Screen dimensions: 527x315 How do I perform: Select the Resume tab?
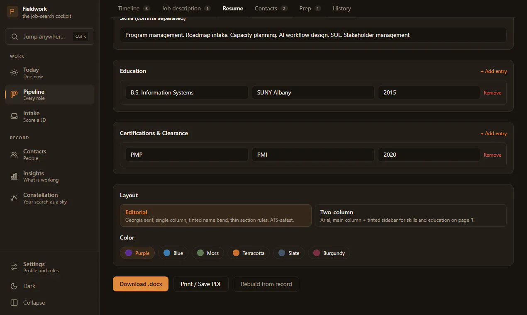point(233,8)
